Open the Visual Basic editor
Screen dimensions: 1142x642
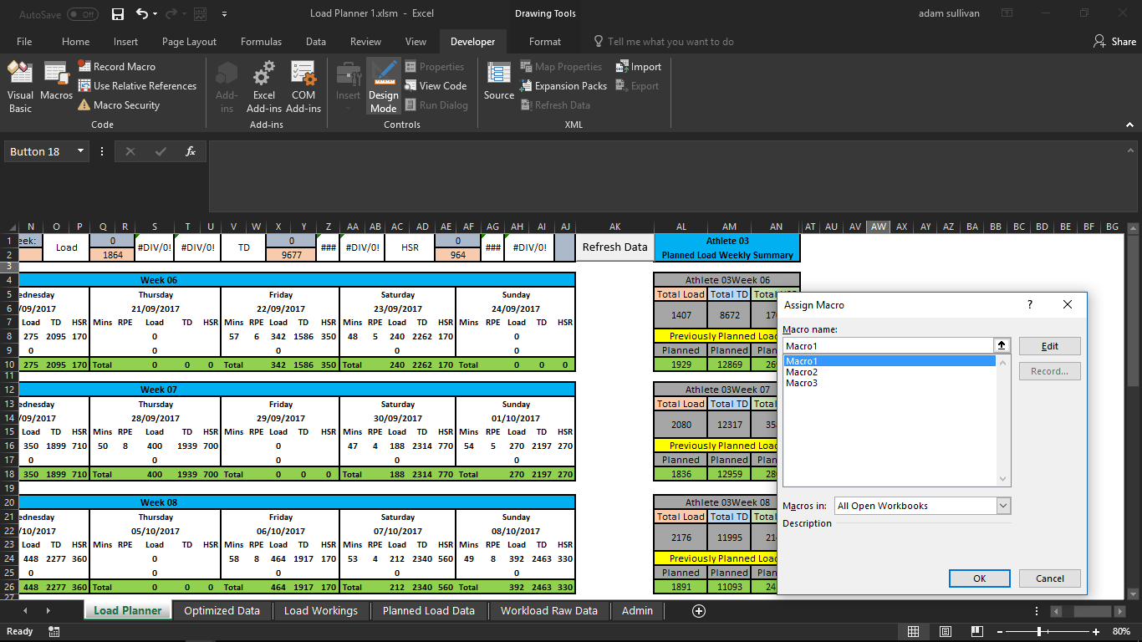tap(20, 87)
